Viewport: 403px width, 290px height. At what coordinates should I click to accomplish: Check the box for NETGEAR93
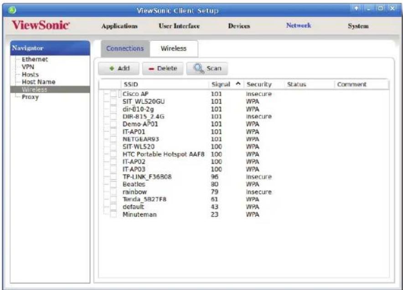114,139
